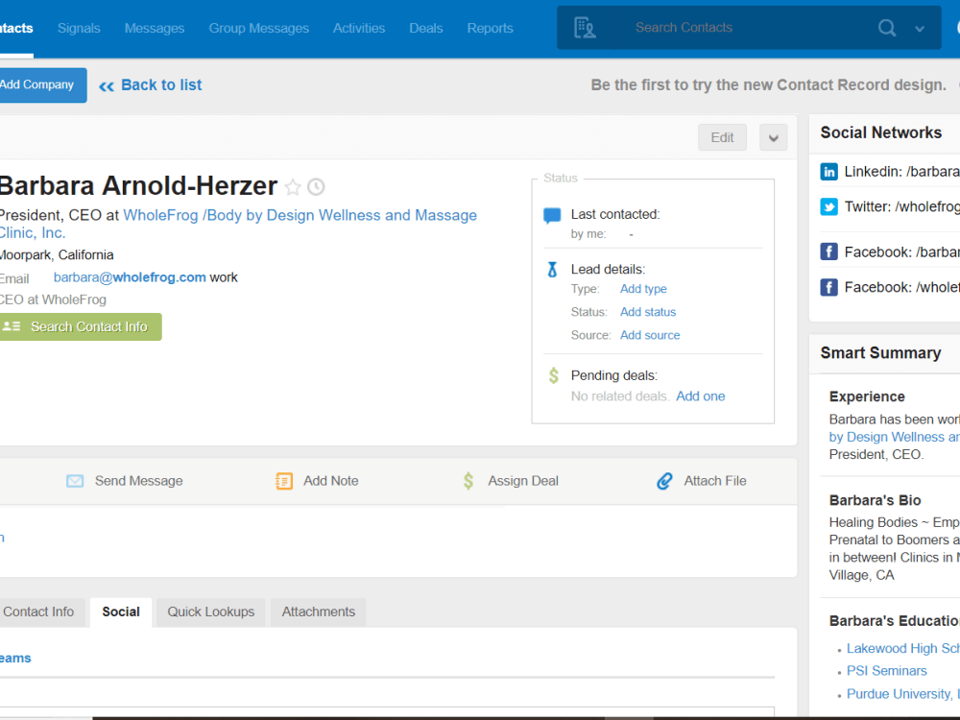
Task: Click the Pending deals dollar icon
Action: [x=554, y=375]
